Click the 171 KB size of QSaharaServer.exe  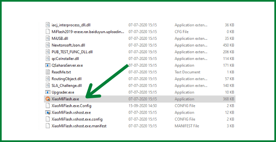point(228,65)
